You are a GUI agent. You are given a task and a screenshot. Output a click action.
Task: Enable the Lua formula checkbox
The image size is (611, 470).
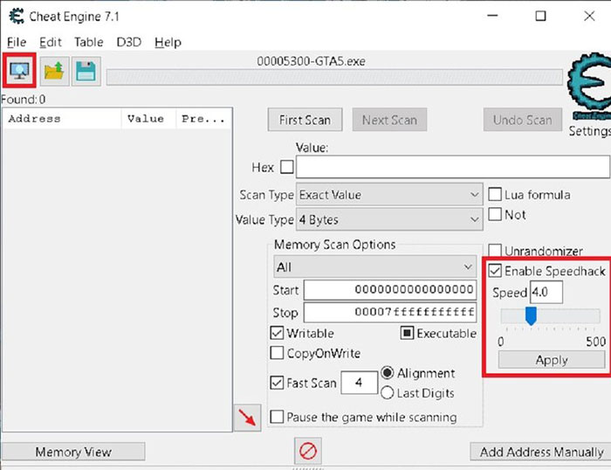[x=495, y=194]
